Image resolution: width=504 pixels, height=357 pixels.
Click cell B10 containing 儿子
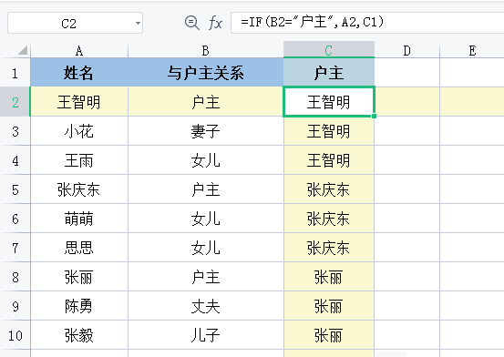(x=206, y=335)
